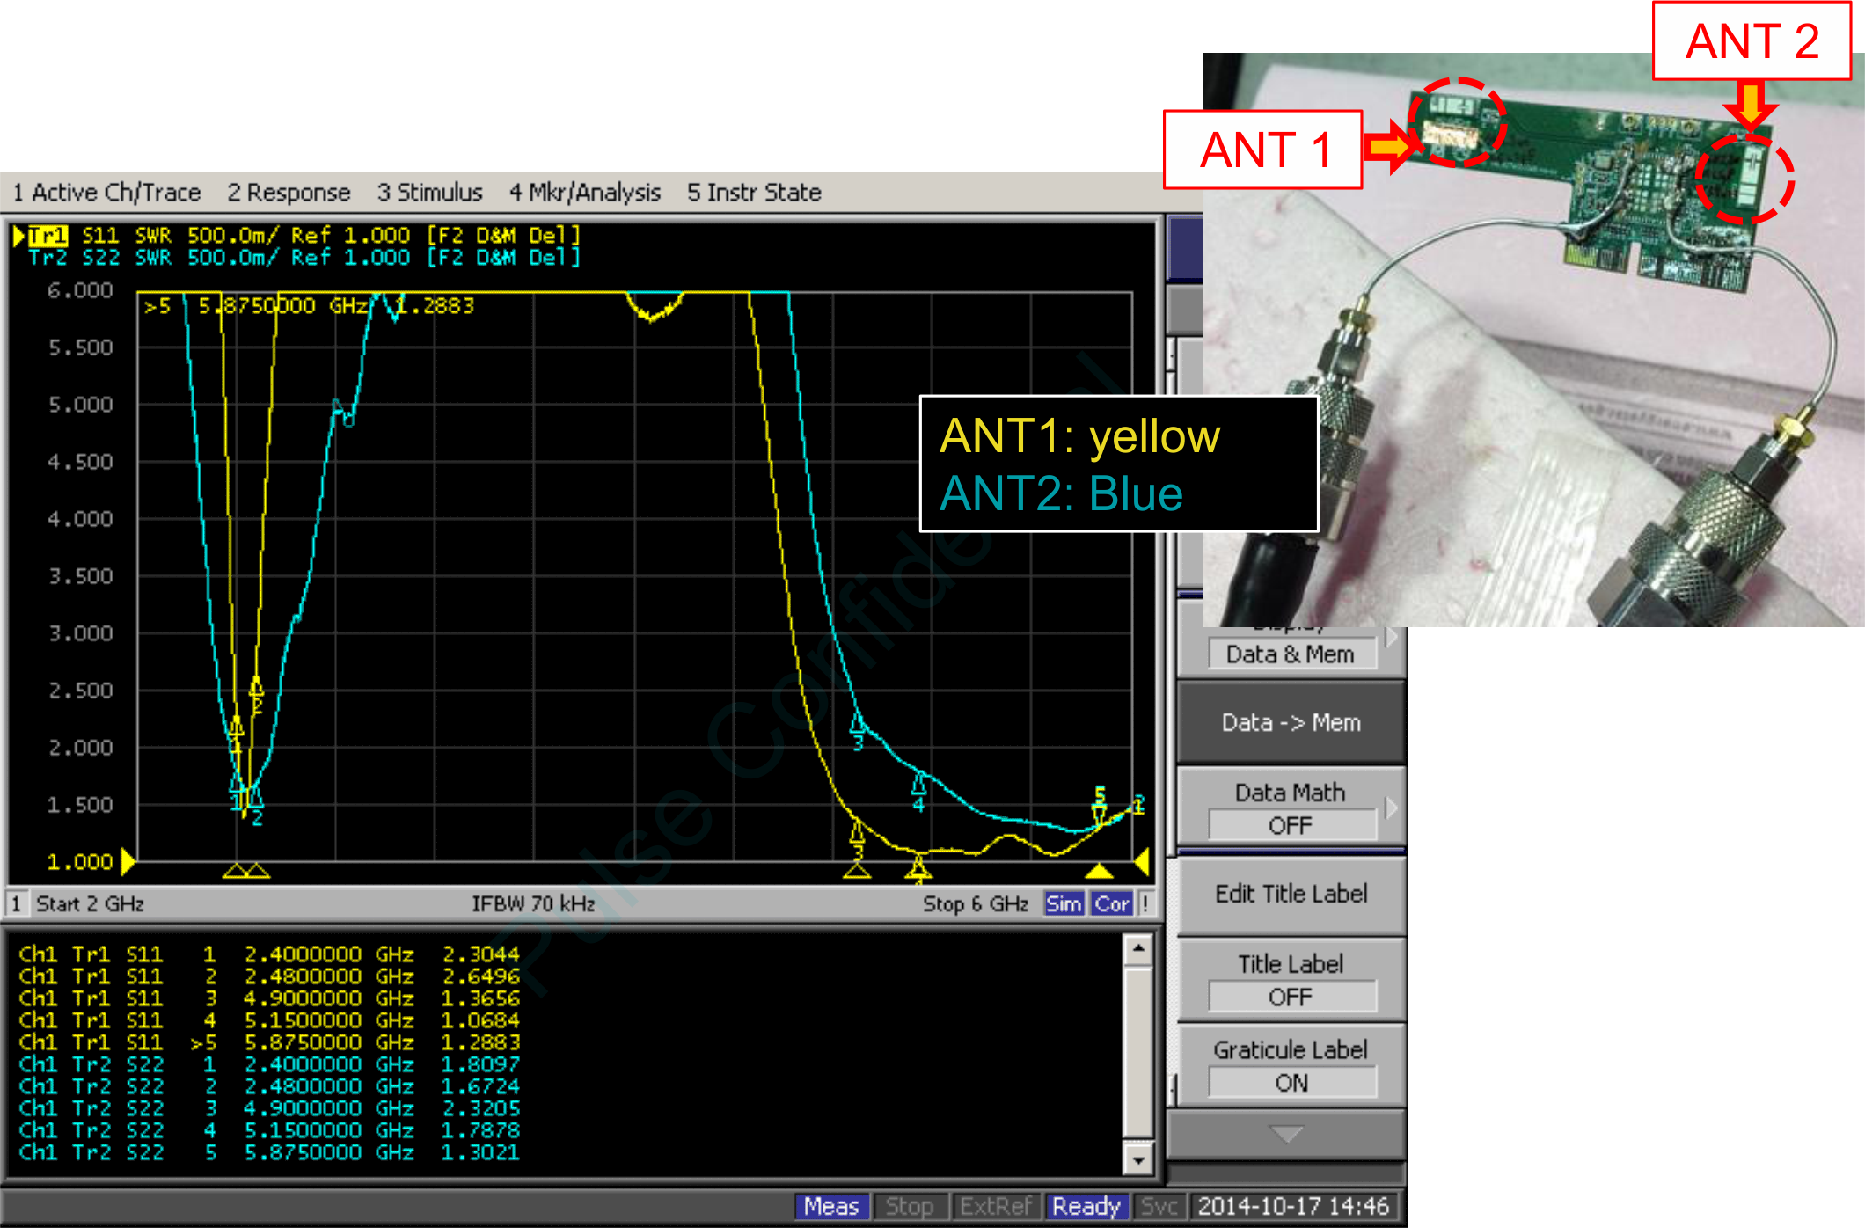Toggle the Data Math OFF setting
1865x1228 pixels.
coord(1291,825)
